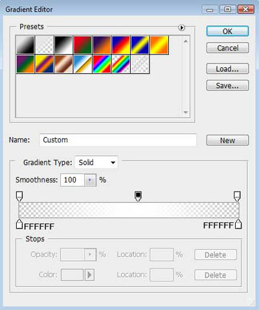Select the right FFFFFF color stop

(238, 224)
